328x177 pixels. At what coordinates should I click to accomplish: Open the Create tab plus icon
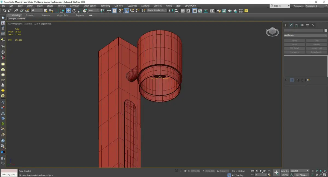286,25
